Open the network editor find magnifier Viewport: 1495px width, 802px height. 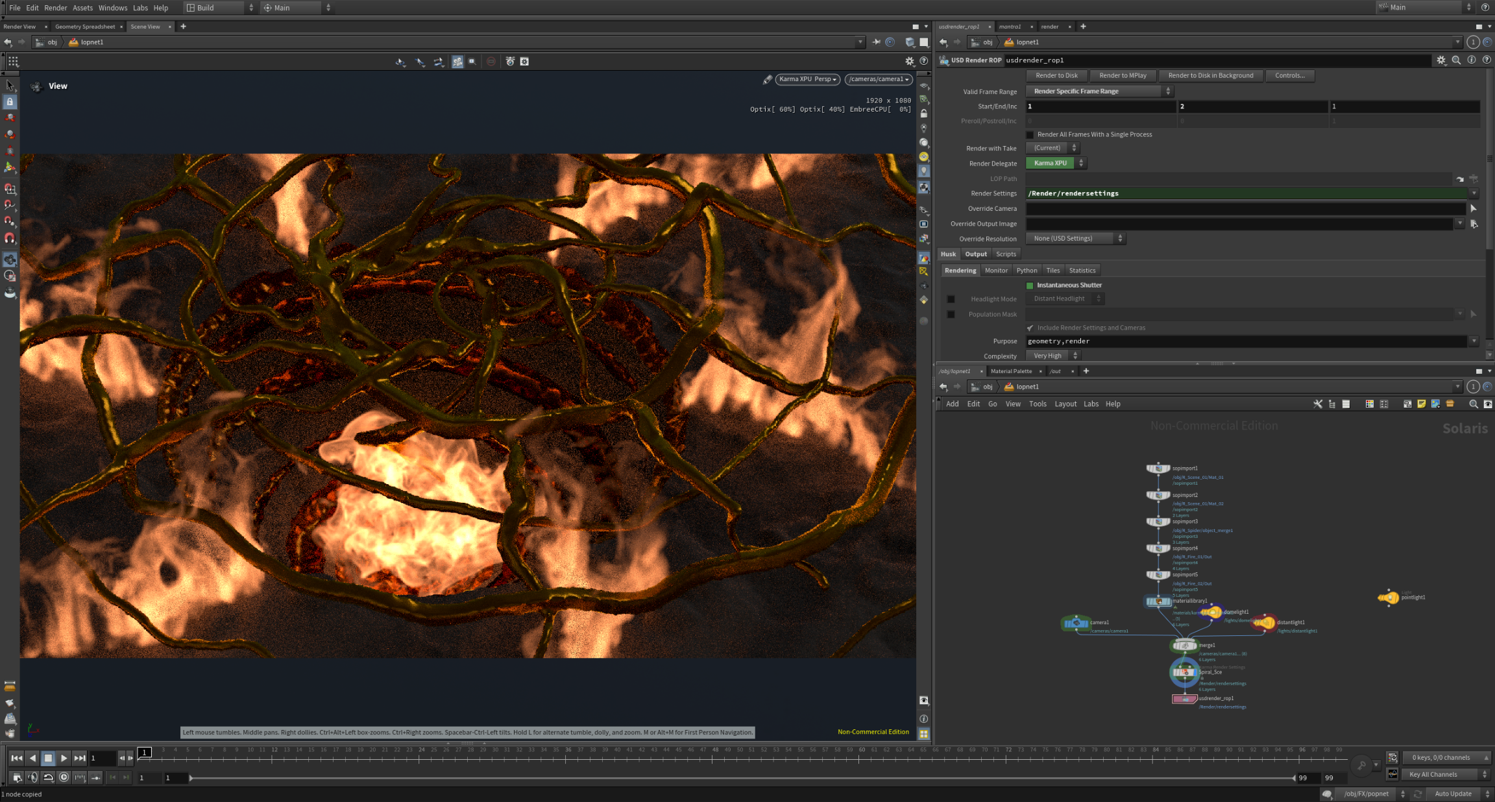click(x=1474, y=404)
